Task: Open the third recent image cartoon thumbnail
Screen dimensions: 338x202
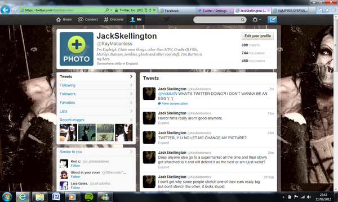Action: (x=105, y=132)
